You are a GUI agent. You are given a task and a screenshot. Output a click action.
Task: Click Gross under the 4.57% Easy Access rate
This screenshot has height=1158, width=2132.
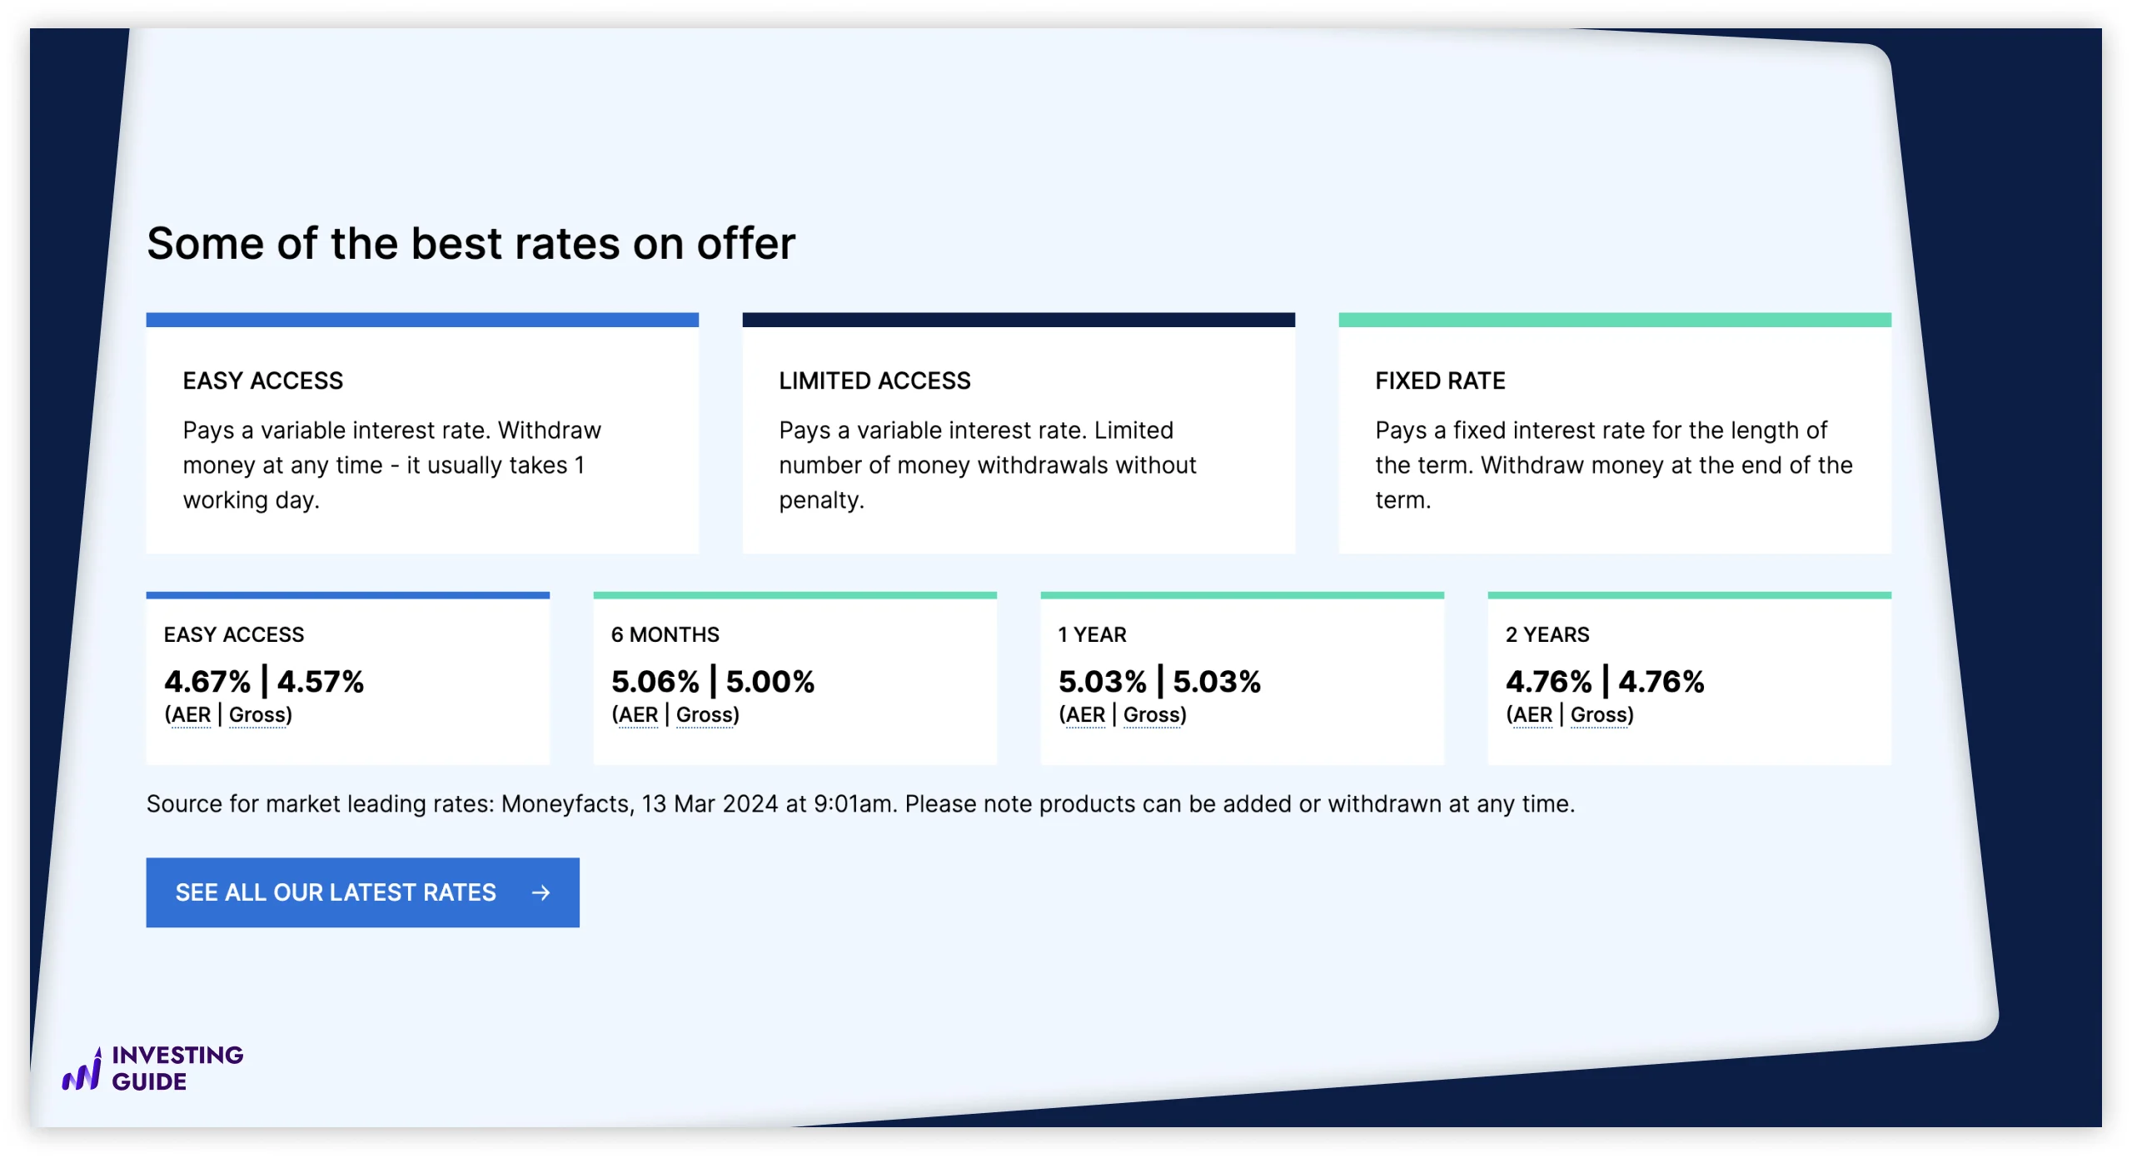pyautogui.click(x=259, y=715)
